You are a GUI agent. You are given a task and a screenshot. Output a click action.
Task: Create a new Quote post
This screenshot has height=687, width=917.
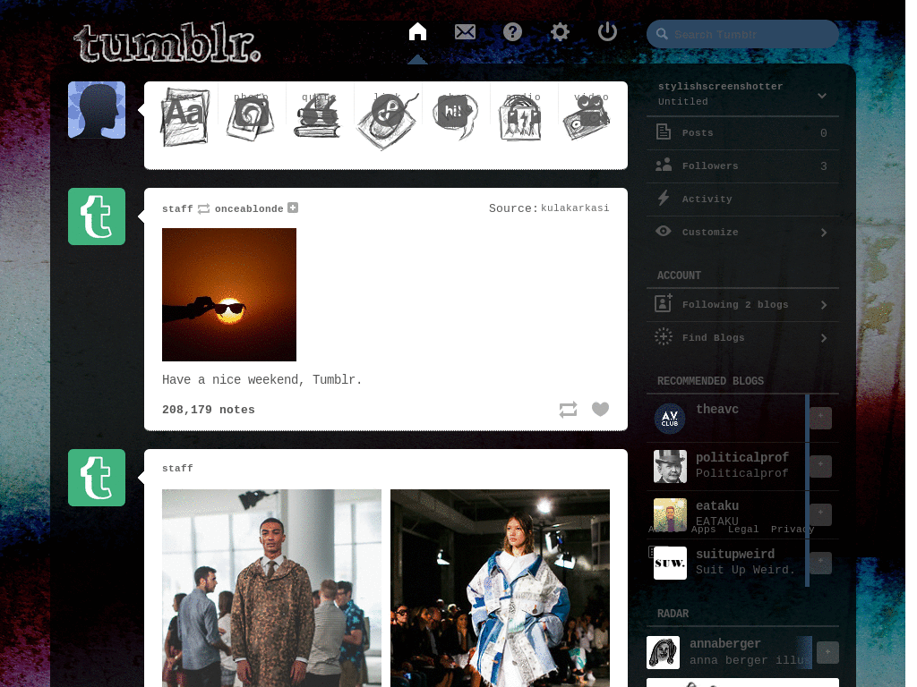point(318,117)
